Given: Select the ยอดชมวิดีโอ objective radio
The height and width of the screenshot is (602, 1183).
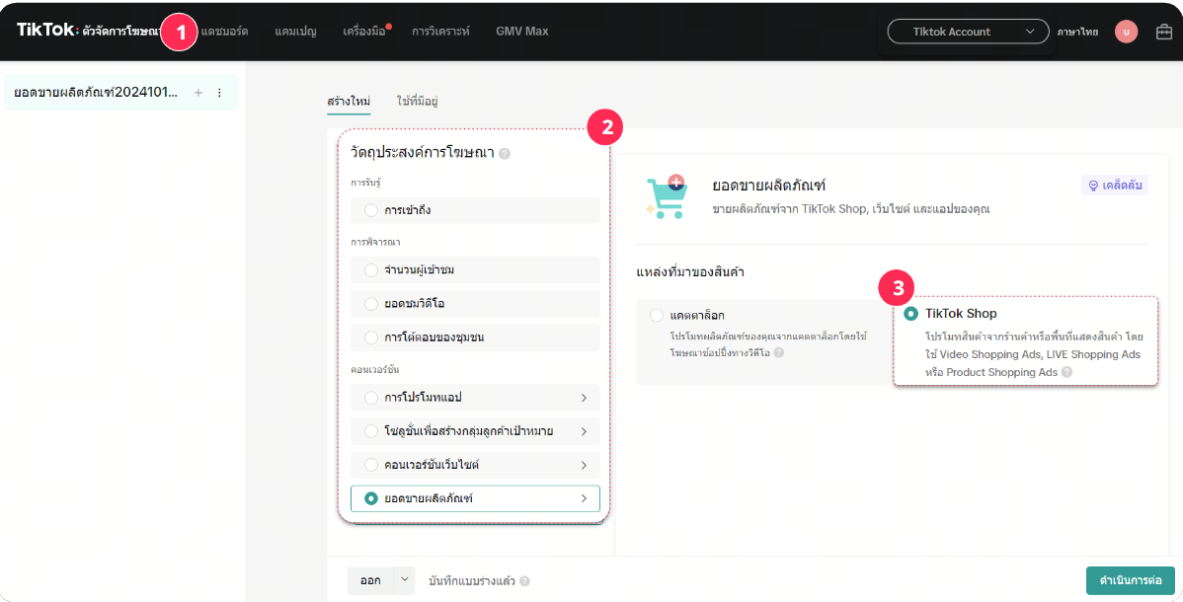Looking at the screenshot, I should [x=371, y=303].
